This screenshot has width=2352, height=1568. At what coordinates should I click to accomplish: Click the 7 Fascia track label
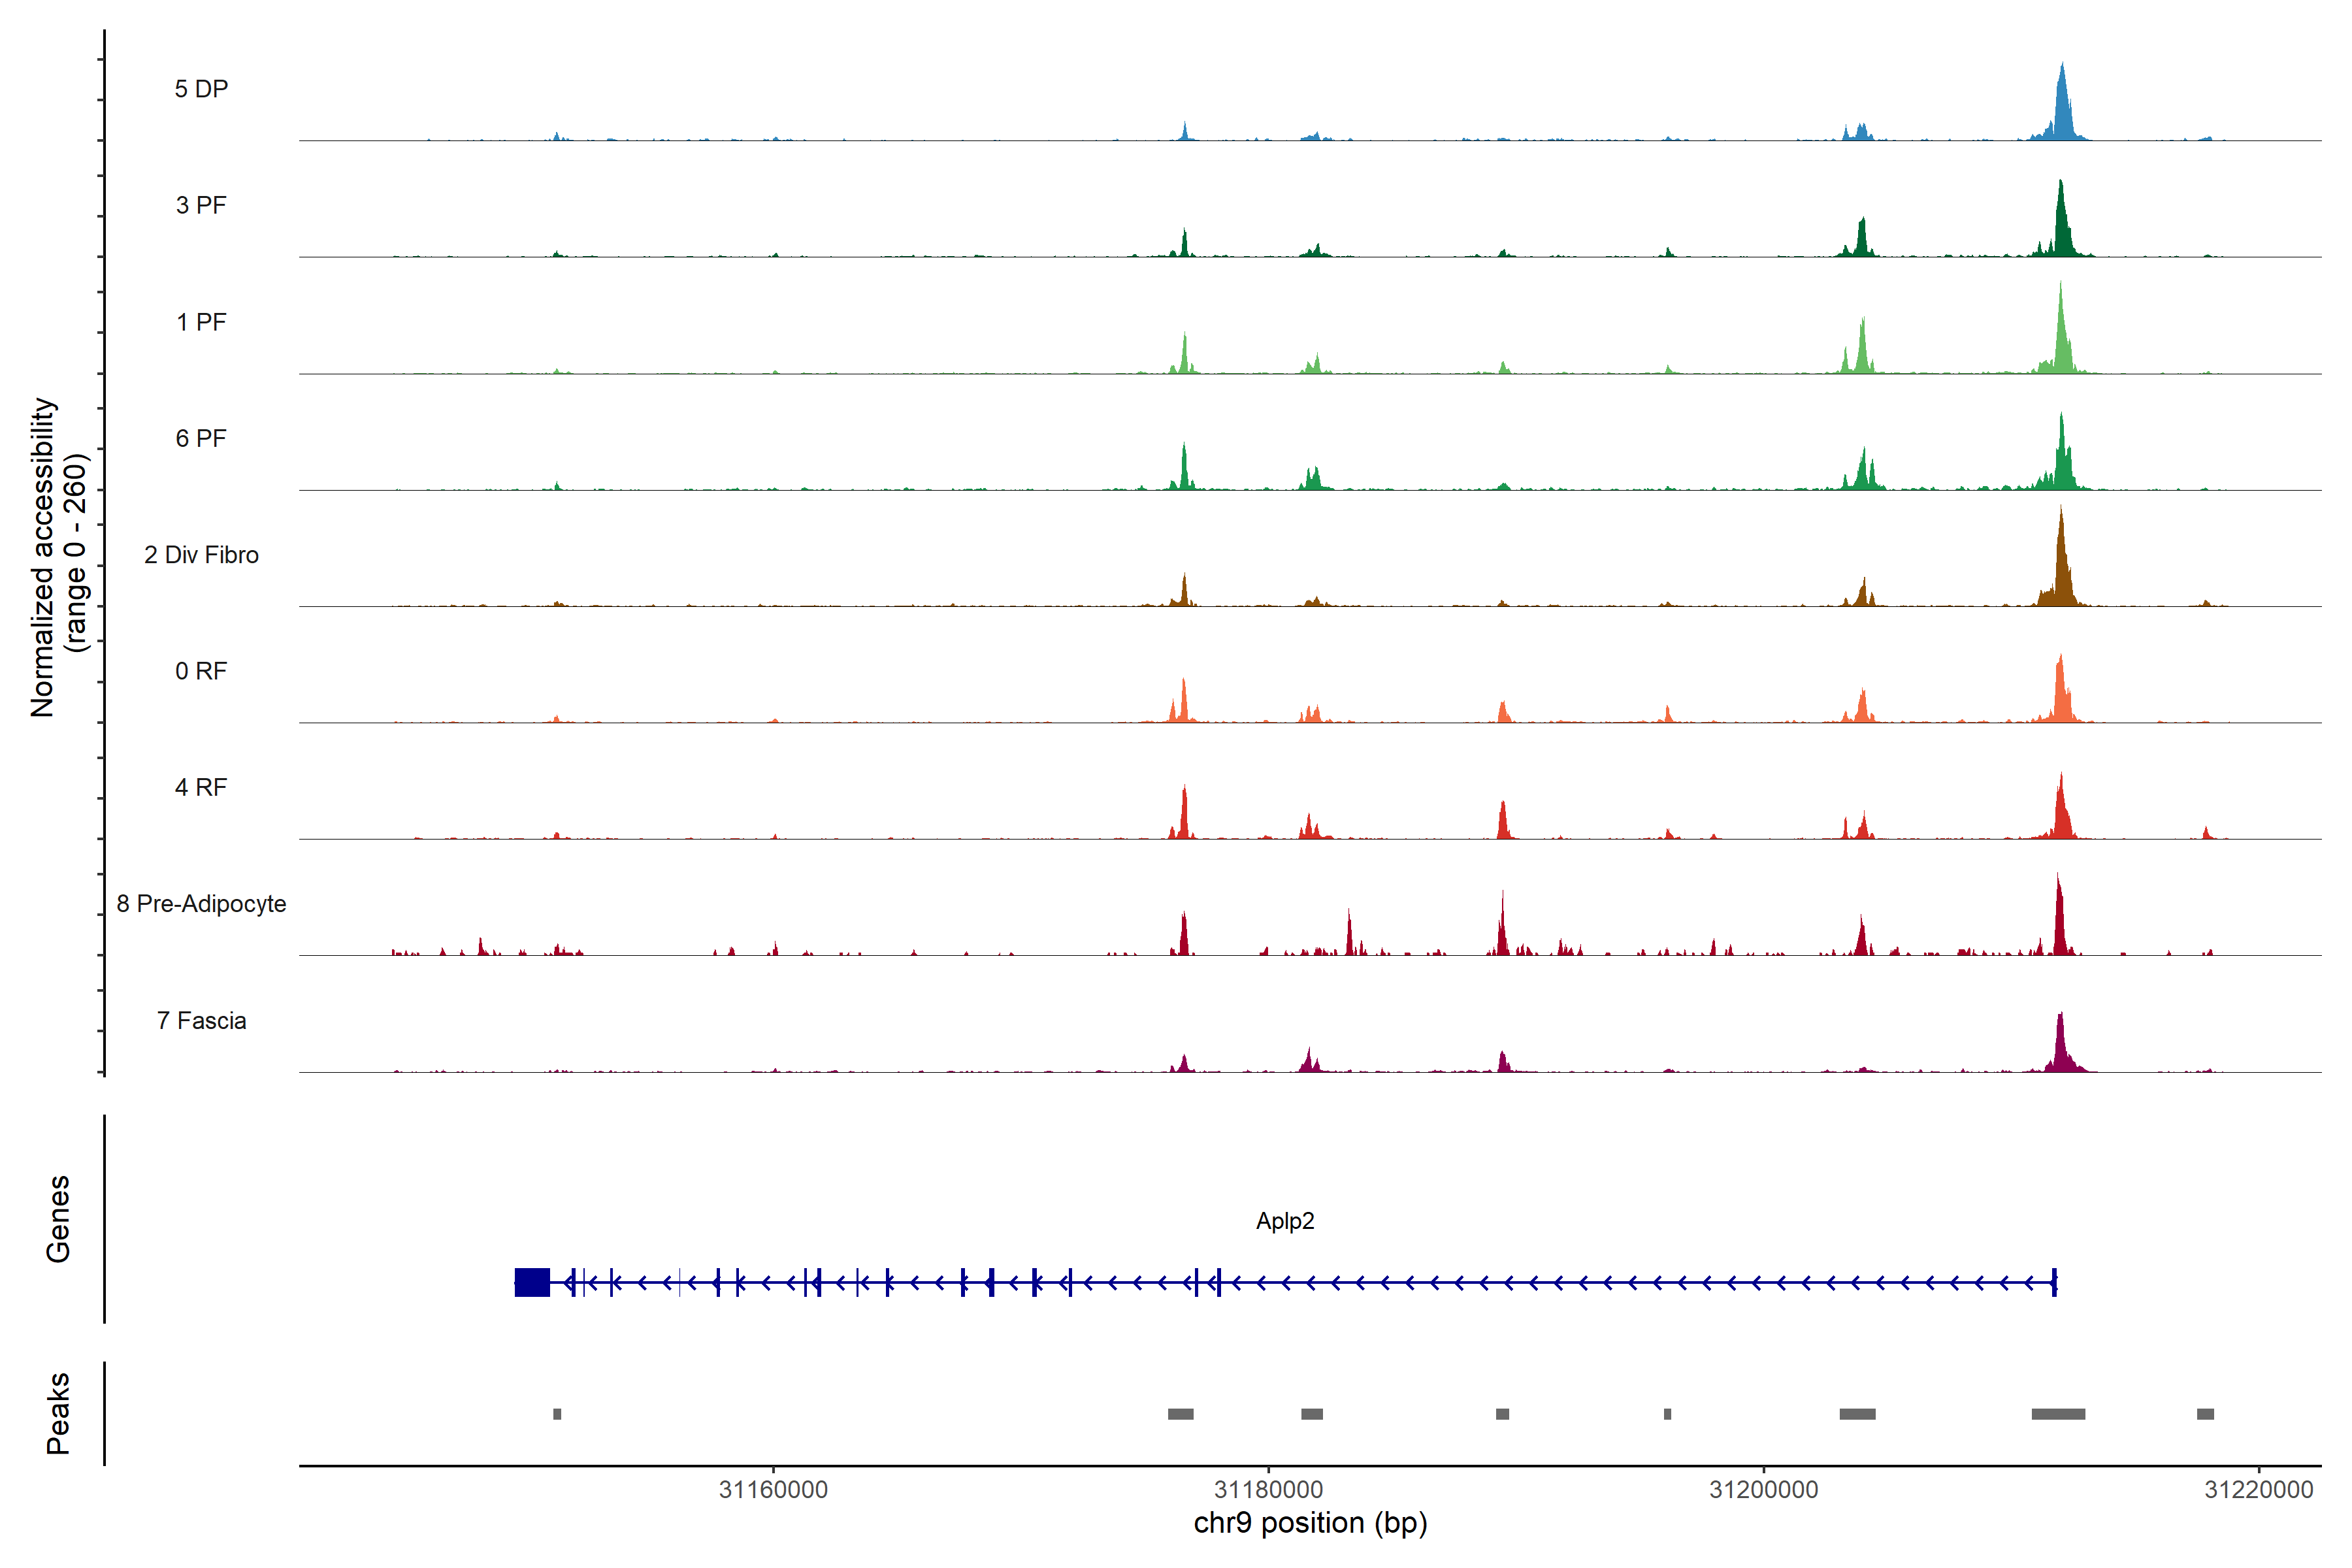point(201,1020)
